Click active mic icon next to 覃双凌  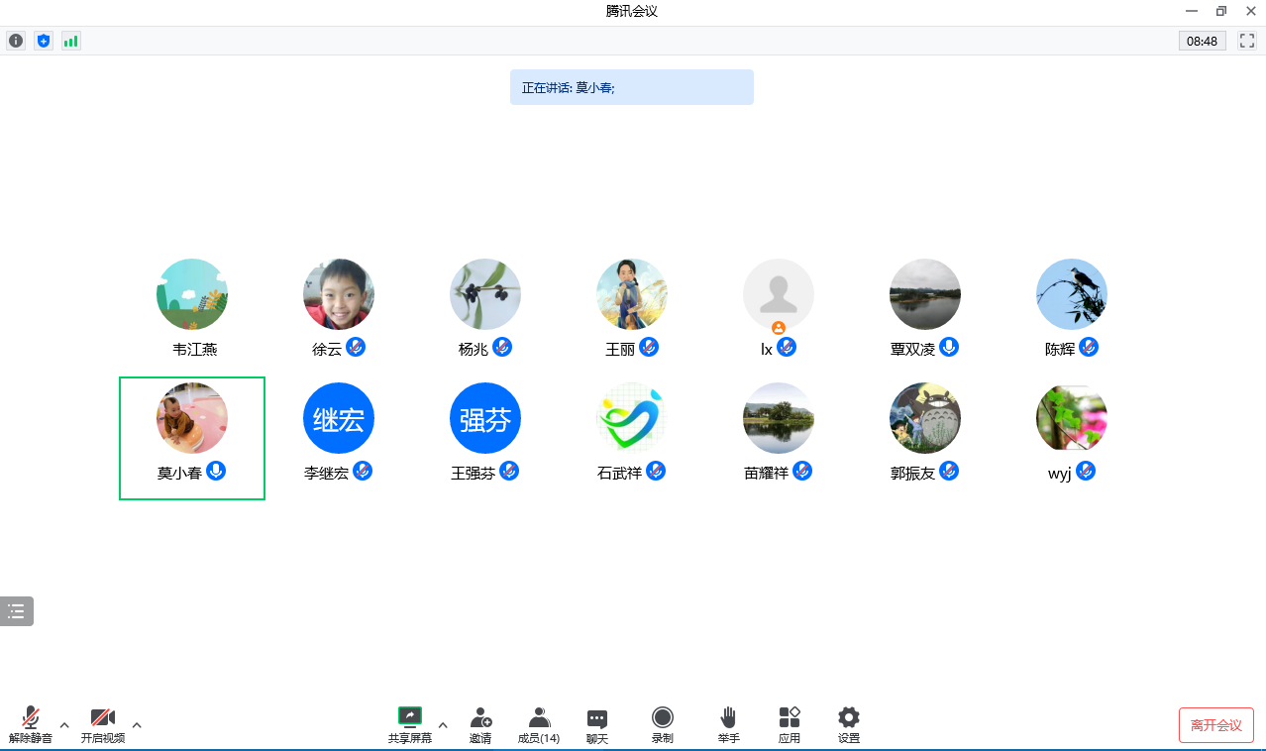(x=949, y=347)
